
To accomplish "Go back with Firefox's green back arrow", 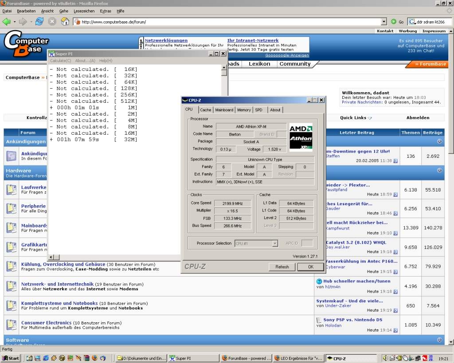I will tap(6, 21).
